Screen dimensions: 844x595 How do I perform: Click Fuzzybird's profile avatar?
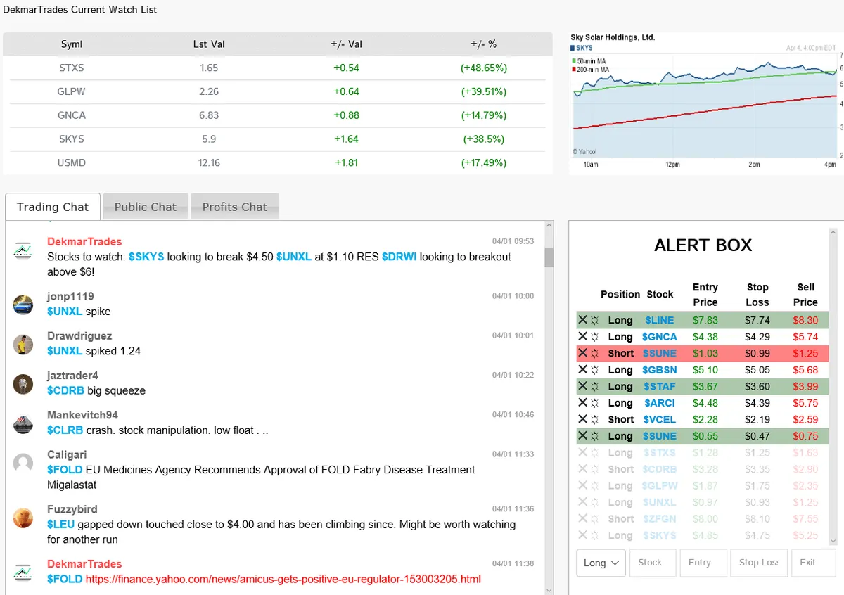click(23, 518)
